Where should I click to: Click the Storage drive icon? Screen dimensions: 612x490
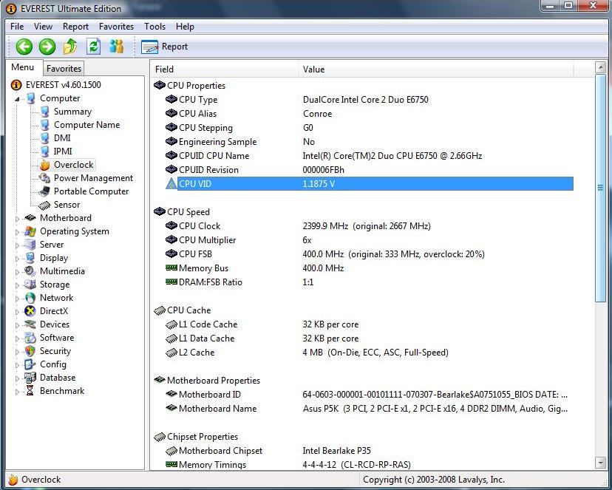tap(30, 285)
